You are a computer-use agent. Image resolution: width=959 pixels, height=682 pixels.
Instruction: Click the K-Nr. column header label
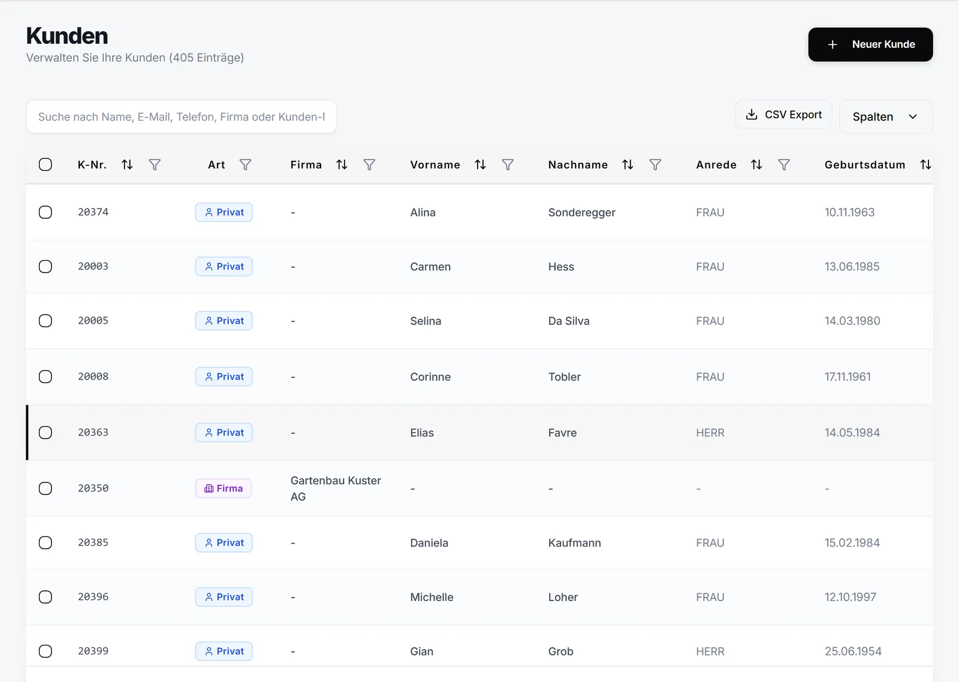(92, 165)
